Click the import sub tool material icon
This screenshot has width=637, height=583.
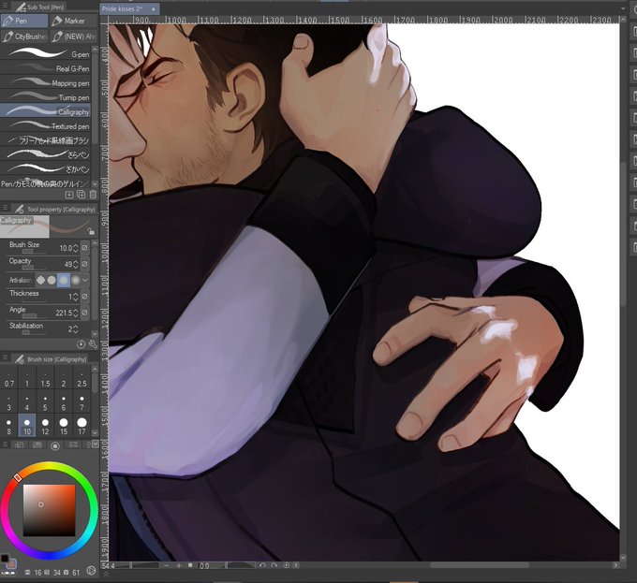pyautogui.click(x=69, y=195)
